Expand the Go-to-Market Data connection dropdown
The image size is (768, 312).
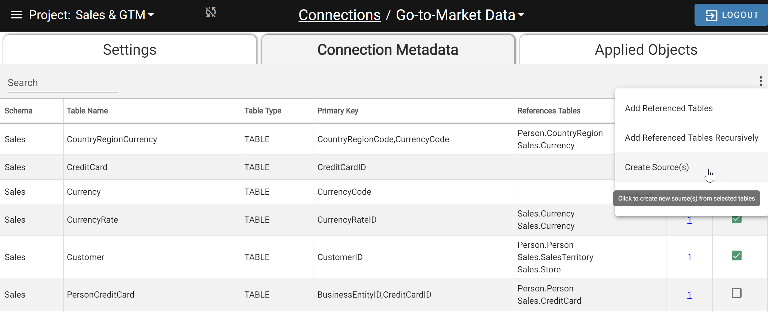coord(521,15)
